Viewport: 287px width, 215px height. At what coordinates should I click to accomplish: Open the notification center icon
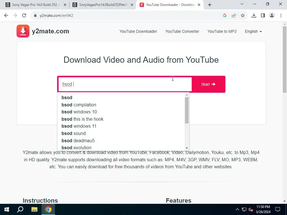click(278, 209)
